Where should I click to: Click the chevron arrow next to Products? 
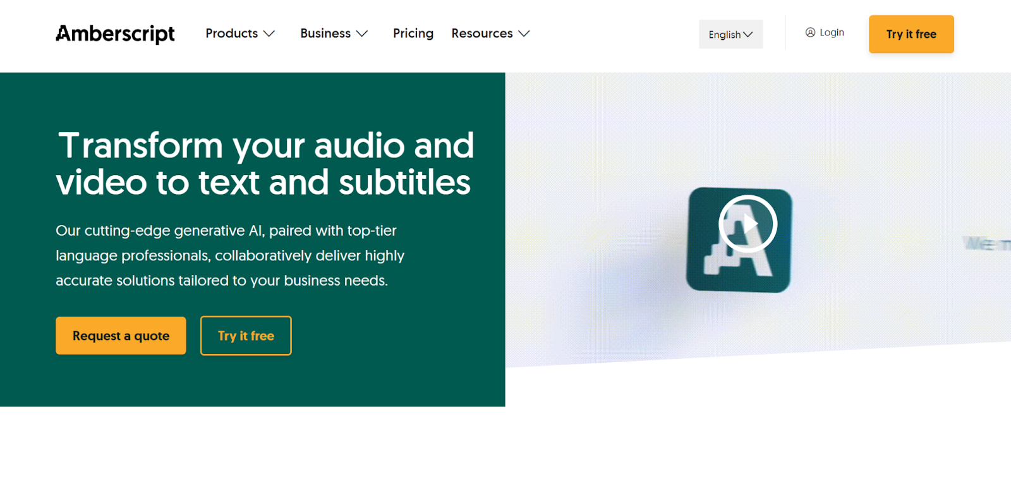tap(269, 33)
